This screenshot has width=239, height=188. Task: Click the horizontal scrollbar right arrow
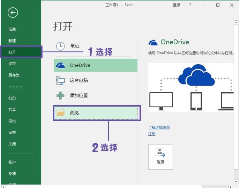click(x=231, y=187)
